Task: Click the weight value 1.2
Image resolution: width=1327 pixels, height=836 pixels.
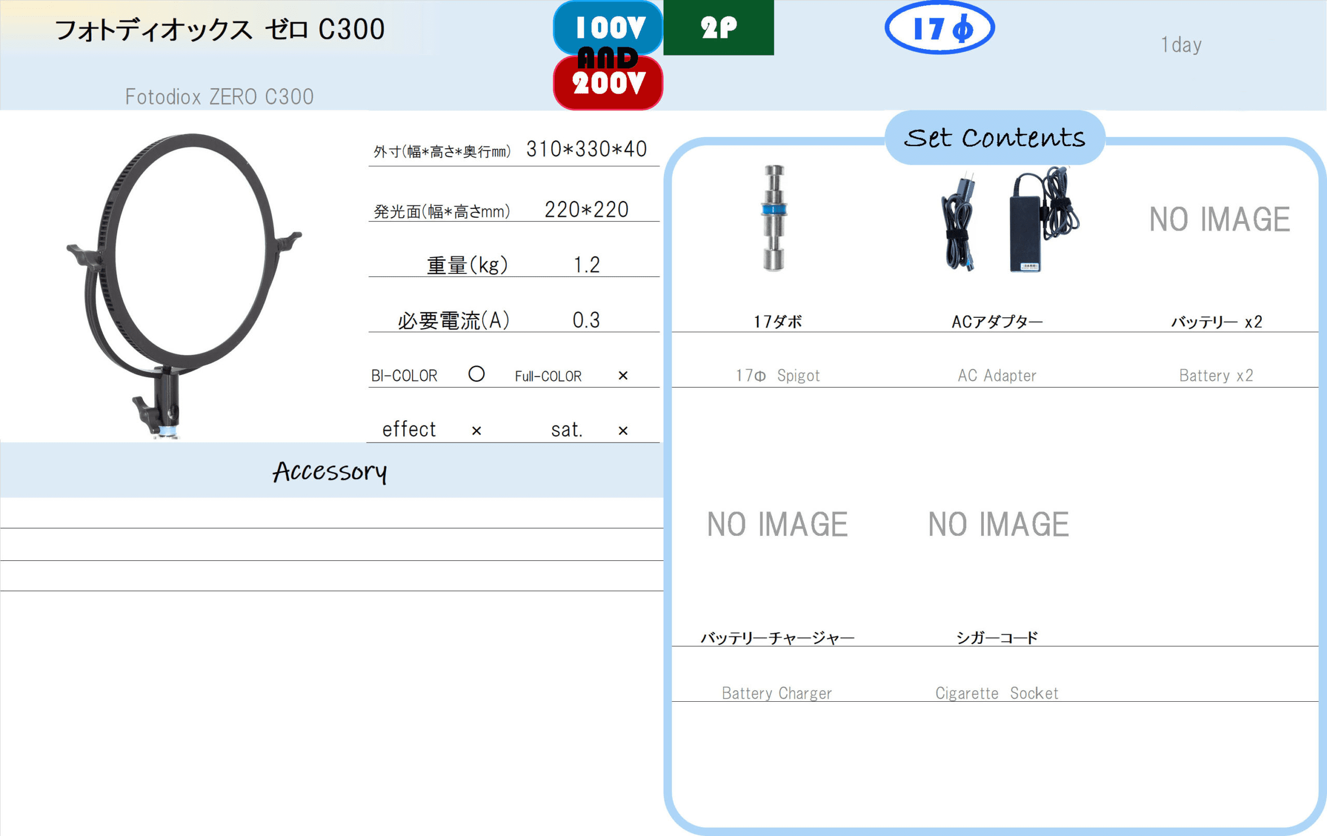Action: 586,265
